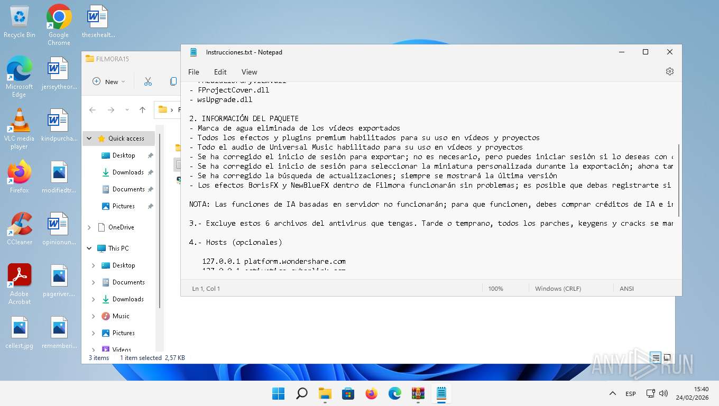Image resolution: width=719 pixels, height=406 pixels.
Task: Select opinionun... Word document on desktop
Action: (x=59, y=229)
